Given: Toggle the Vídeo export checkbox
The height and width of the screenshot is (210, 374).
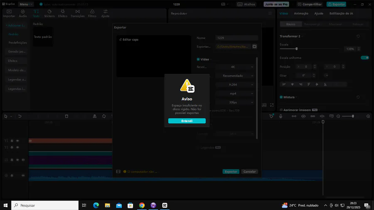Looking at the screenshot, I should (198, 59).
